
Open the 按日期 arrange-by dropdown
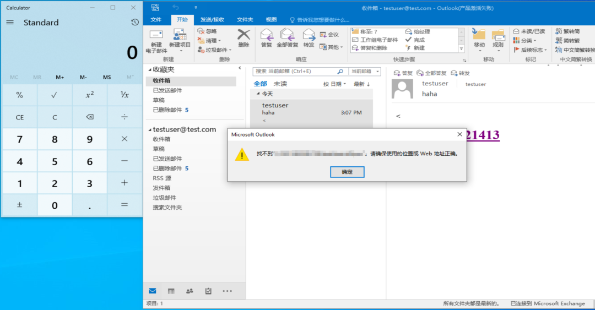[x=334, y=84]
